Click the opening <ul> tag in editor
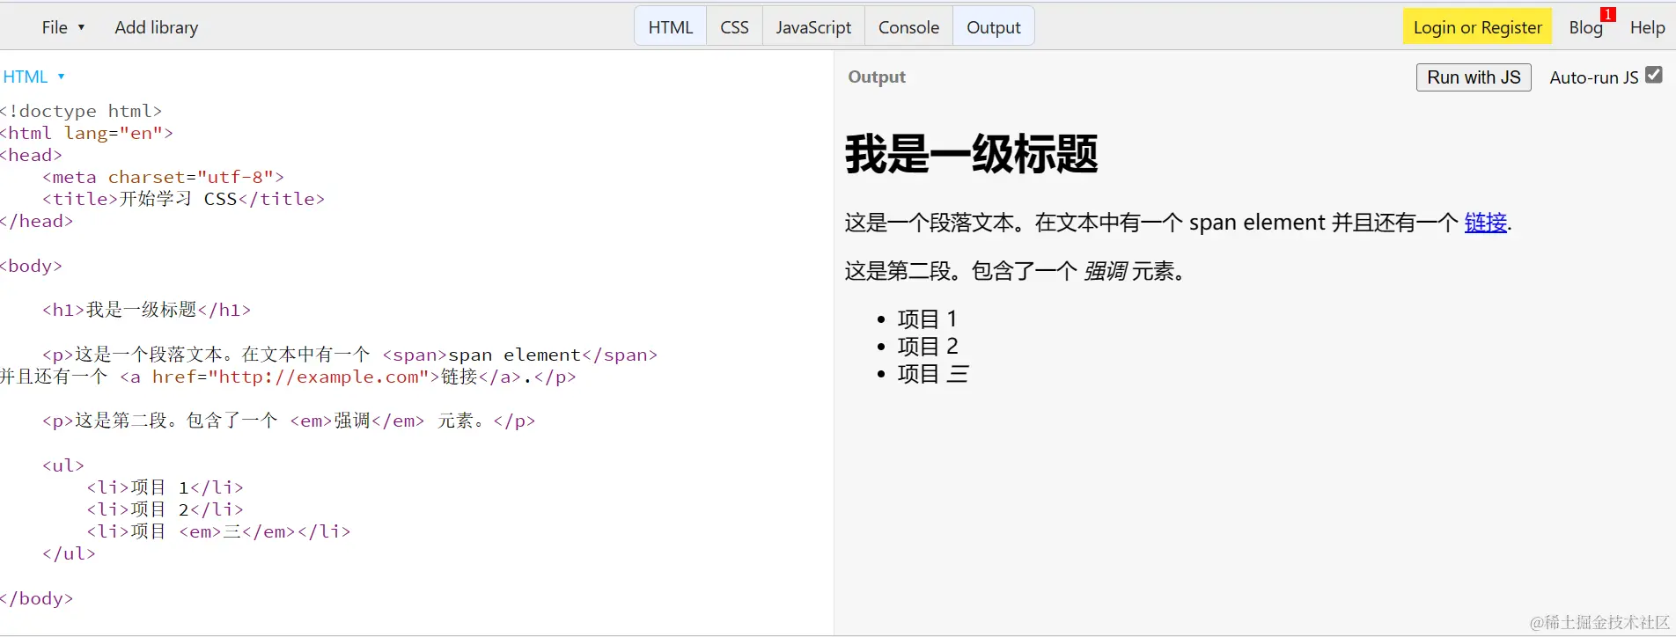The height and width of the screenshot is (637, 1676). [63, 465]
